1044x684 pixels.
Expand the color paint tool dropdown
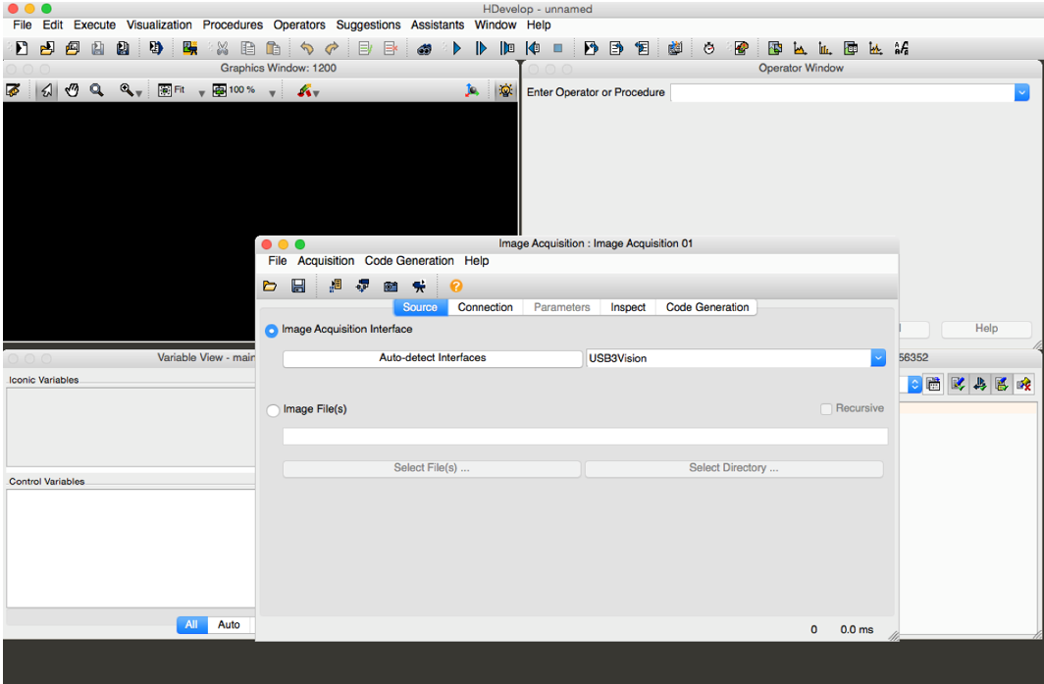click(316, 93)
